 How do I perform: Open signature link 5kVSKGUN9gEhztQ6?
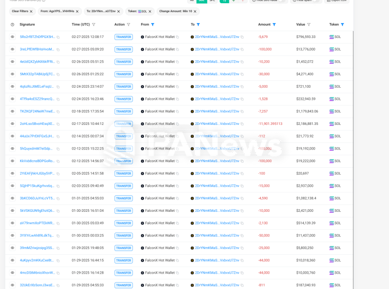click(37, 211)
